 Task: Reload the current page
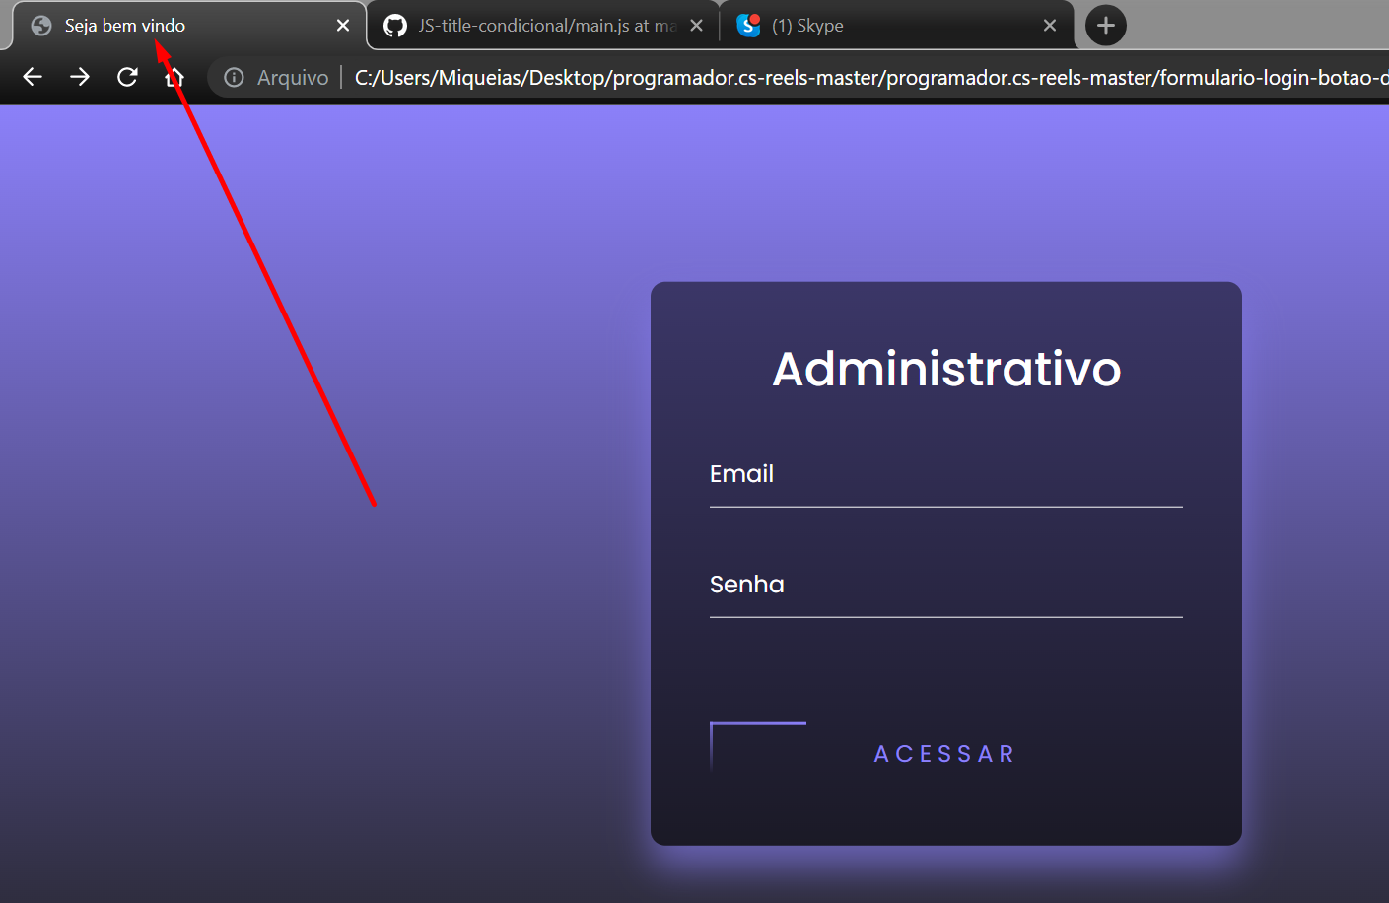[x=127, y=77]
